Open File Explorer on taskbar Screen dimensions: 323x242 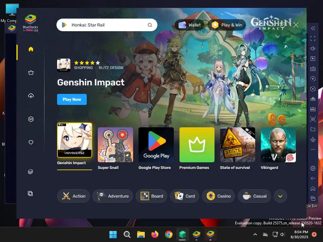(x=141, y=234)
